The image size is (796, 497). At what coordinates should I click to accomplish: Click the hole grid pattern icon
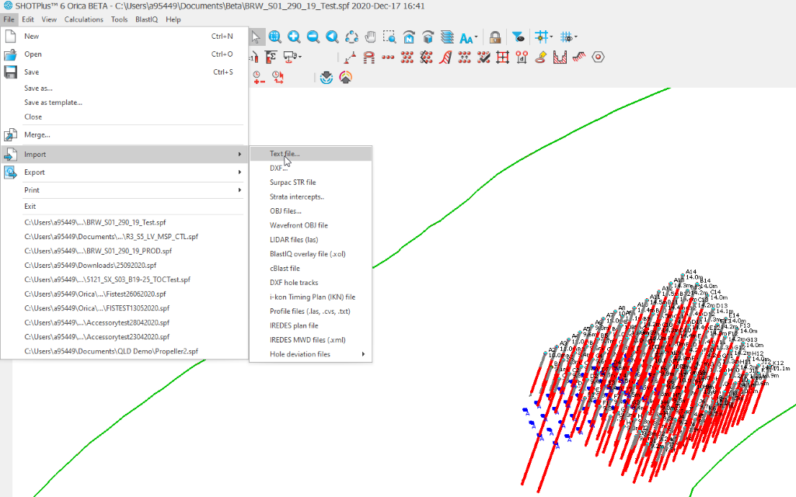point(407,57)
